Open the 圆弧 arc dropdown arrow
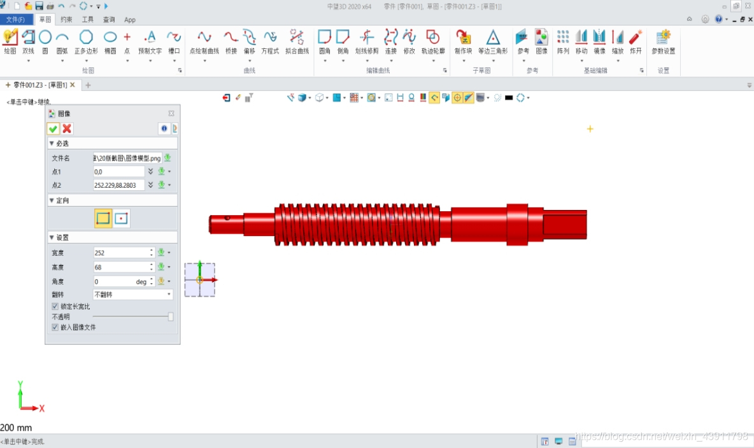 click(x=62, y=61)
